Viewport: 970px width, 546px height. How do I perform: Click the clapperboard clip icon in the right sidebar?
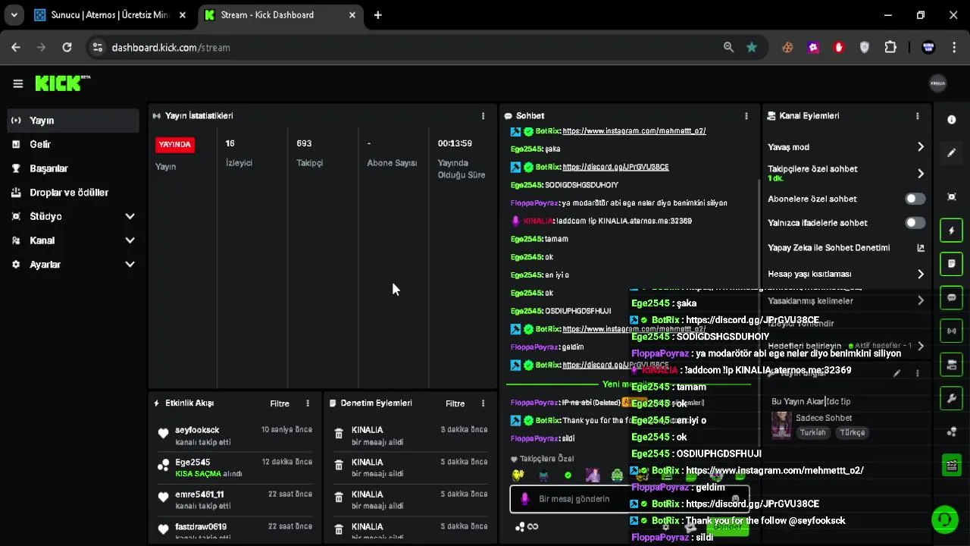tap(952, 465)
